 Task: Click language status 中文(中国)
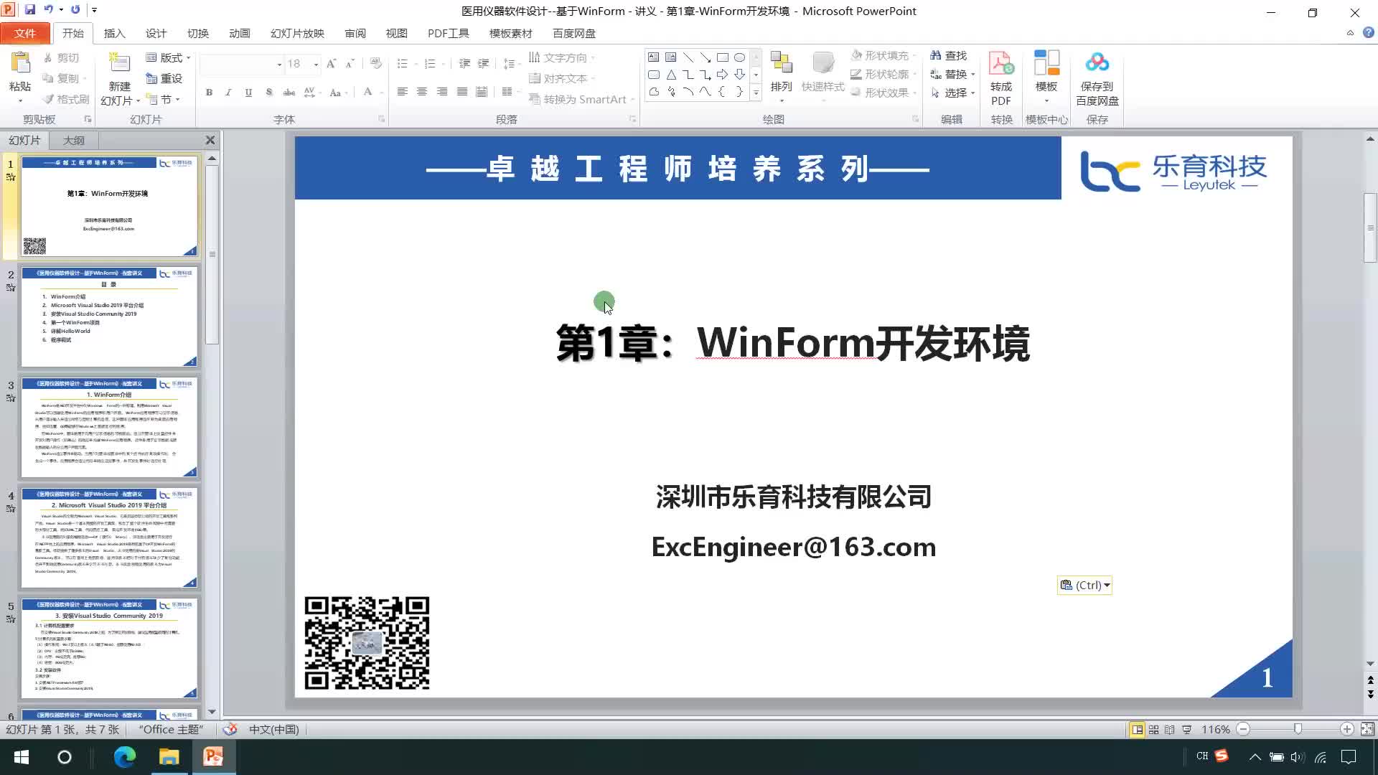(273, 729)
